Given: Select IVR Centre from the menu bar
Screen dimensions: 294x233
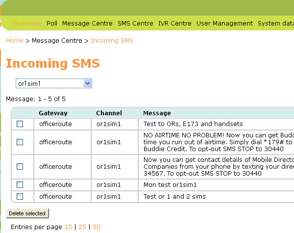Looking at the screenshot, I should [175, 23].
